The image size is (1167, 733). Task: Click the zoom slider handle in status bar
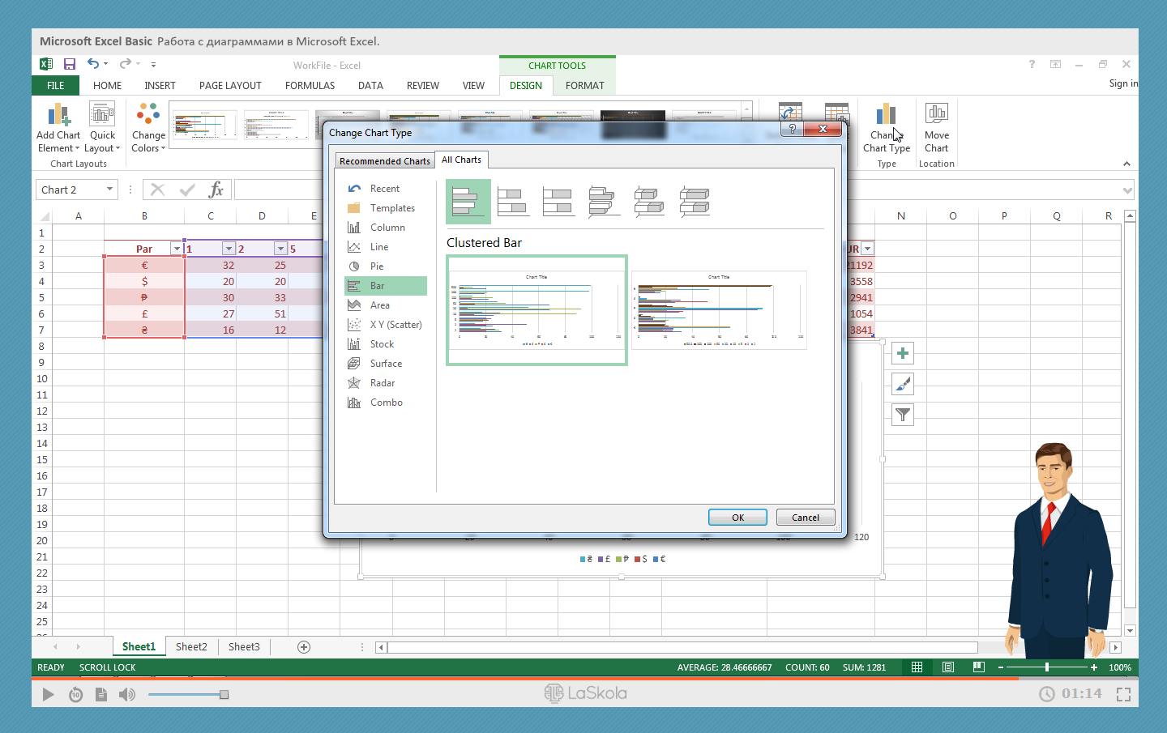tap(1047, 667)
